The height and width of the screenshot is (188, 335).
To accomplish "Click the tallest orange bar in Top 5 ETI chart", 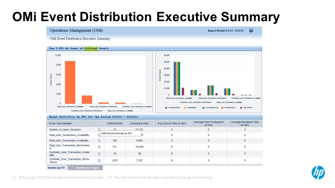I will tap(70, 82).
